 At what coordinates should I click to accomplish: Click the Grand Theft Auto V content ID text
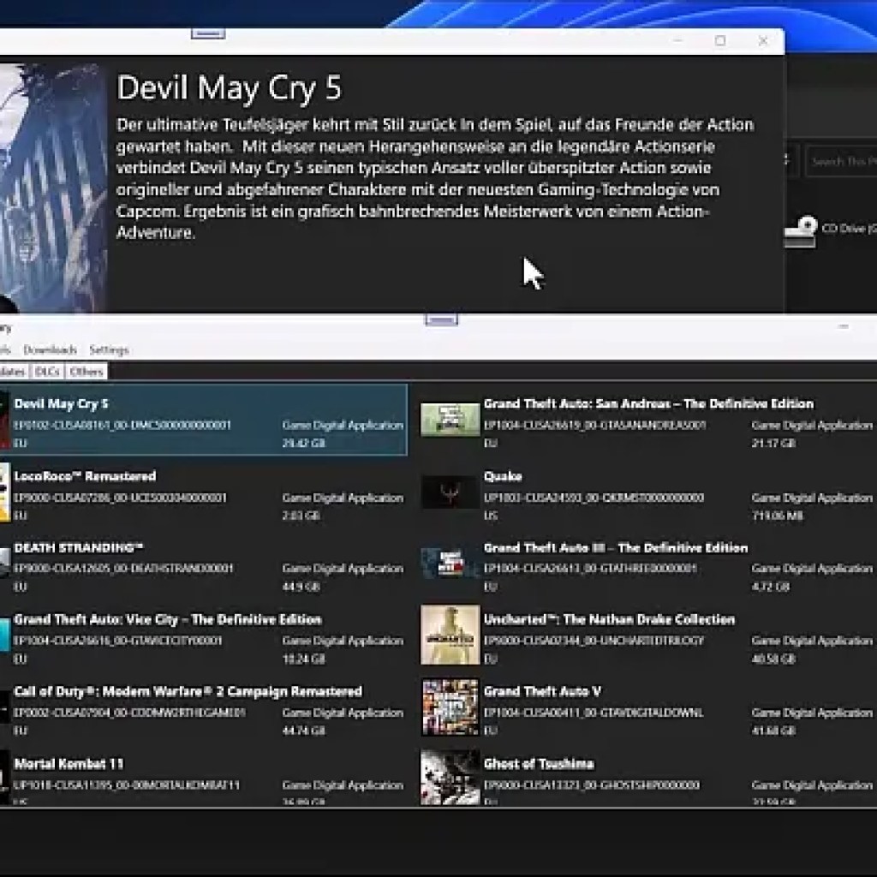point(594,713)
